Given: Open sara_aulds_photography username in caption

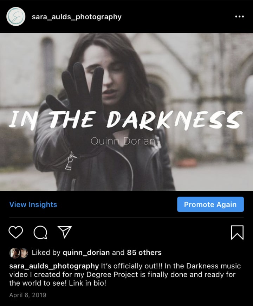Looking at the screenshot, I should click(x=54, y=266).
